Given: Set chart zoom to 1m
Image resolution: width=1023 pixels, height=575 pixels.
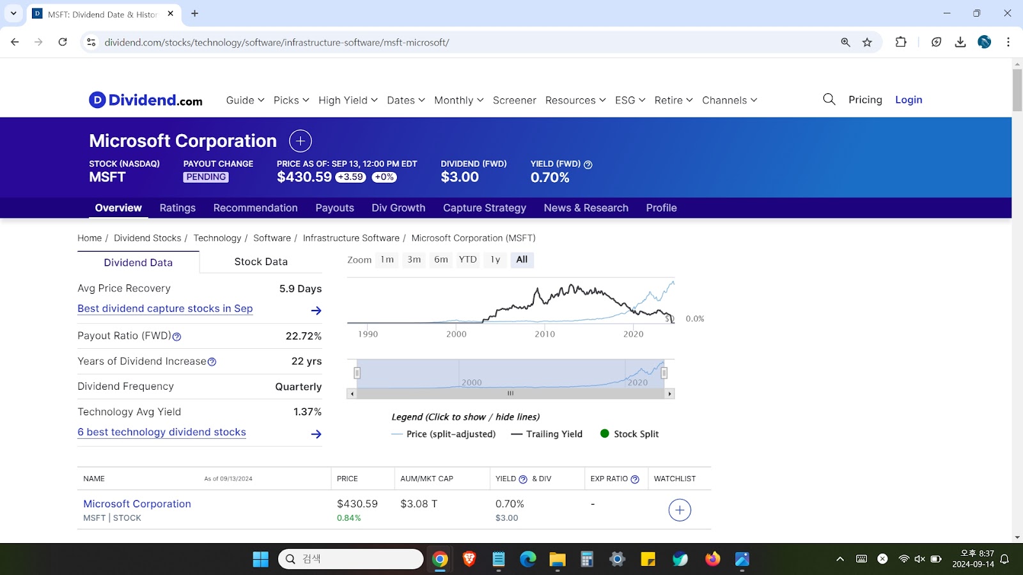Looking at the screenshot, I should pos(387,259).
